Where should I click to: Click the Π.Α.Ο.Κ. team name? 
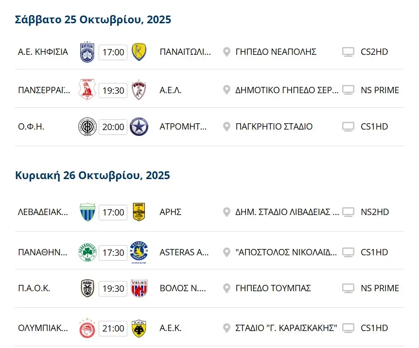(x=34, y=288)
